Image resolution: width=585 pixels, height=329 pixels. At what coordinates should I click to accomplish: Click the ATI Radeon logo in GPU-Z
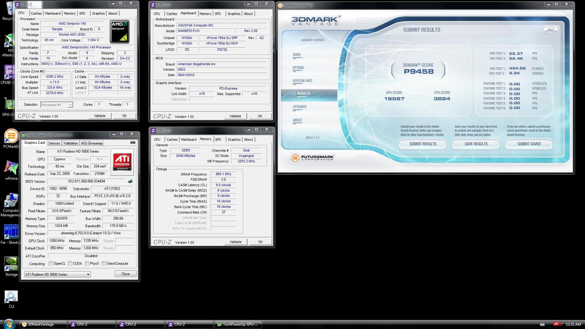122,161
